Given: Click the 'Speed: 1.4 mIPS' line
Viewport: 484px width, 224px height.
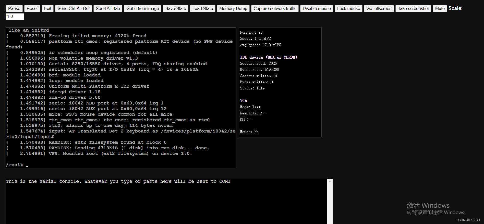Looking at the screenshot, I should [255, 38].
